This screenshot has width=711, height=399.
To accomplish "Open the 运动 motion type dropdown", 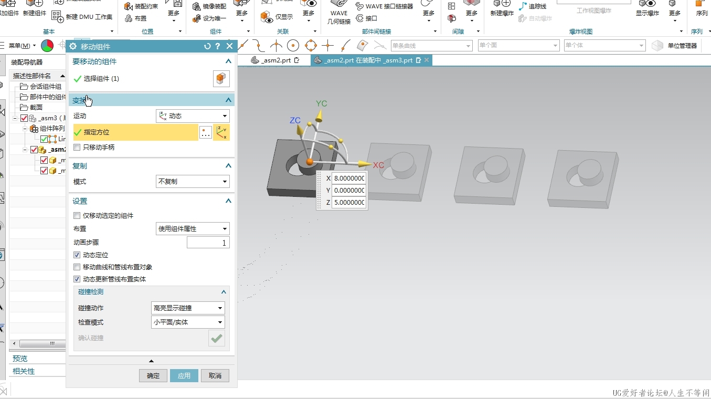I will 193,116.
